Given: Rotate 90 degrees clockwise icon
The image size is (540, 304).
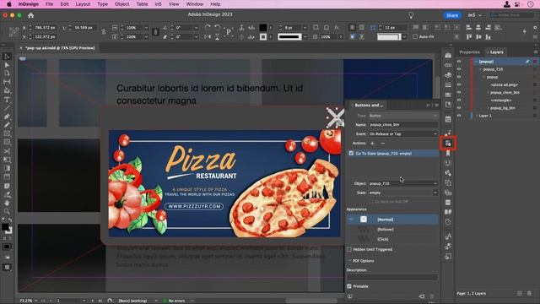Looking at the screenshot, I should click(x=208, y=27).
